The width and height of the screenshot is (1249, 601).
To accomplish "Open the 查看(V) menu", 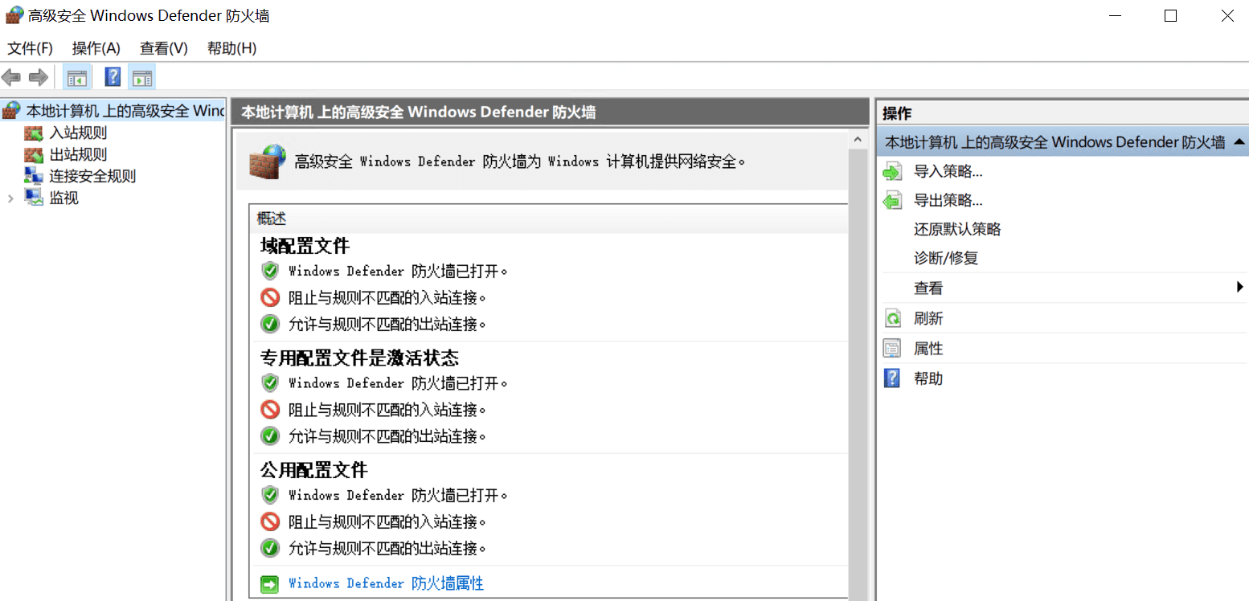I will (x=164, y=48).
